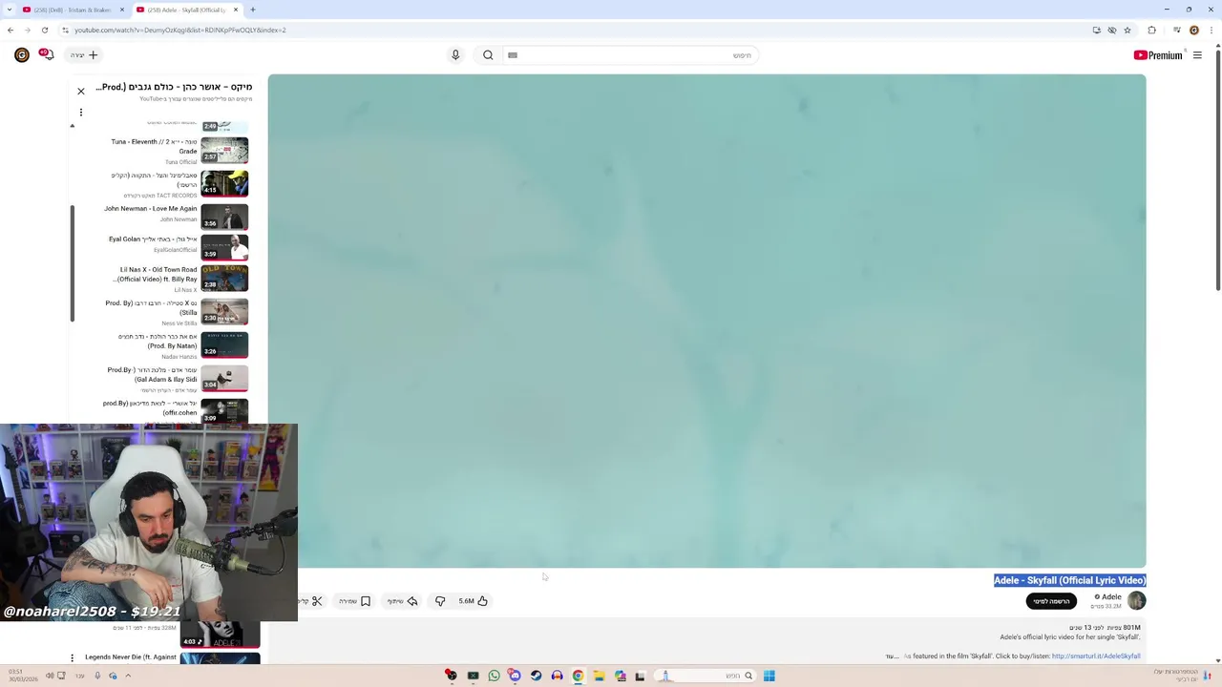Like the video with thumbs up
1222x687 pixels.
tap(474, 601)
